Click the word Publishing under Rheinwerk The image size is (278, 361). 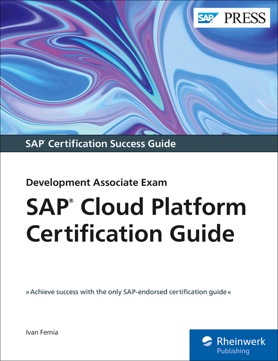[234, 350]
